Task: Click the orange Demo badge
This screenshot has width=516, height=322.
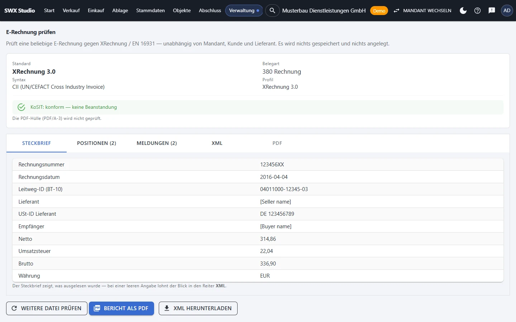Action: (379, 11)
